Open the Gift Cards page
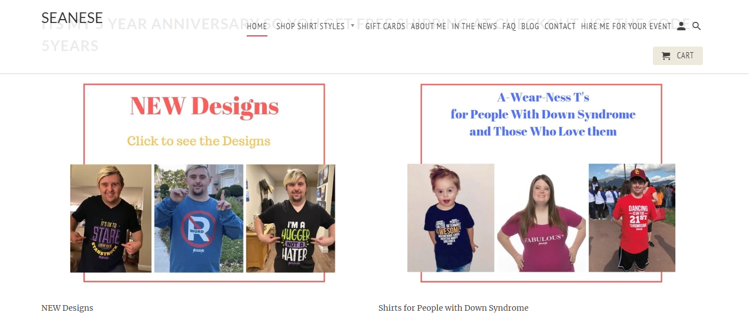749x318 pixels. click(x=385, y=26)
